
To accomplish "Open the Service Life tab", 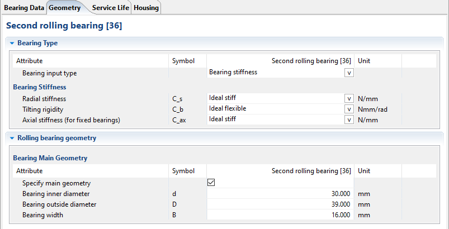I will 111,8.
